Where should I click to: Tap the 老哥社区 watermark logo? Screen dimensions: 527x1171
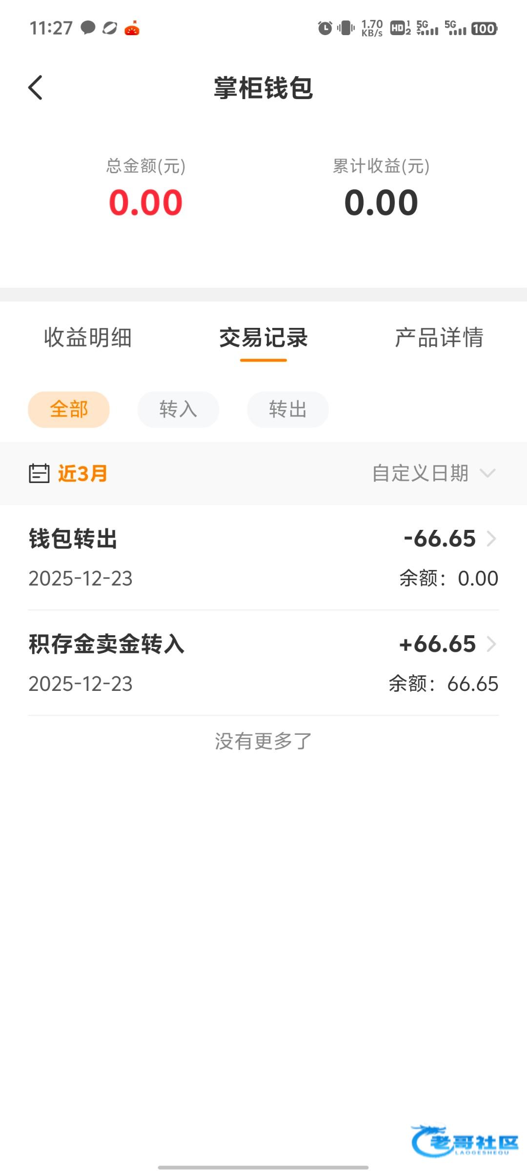pyautogui.click(x=465, y=1141)
